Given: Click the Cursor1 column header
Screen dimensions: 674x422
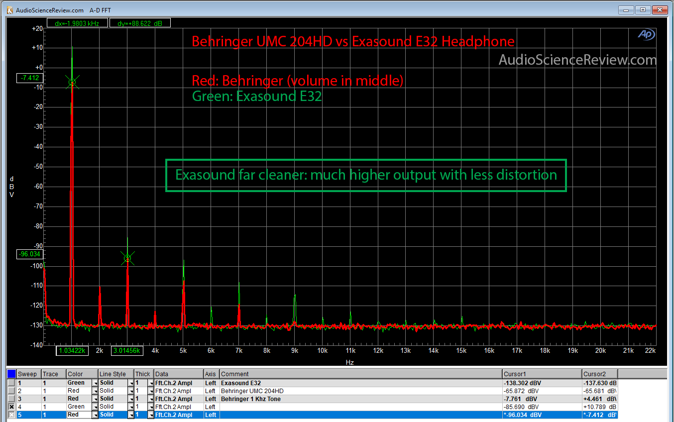Looking at the screenshot, I should point(542,374).
